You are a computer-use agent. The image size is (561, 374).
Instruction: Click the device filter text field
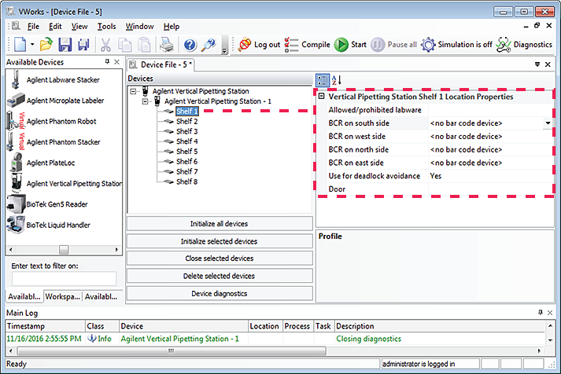[63, 279]
